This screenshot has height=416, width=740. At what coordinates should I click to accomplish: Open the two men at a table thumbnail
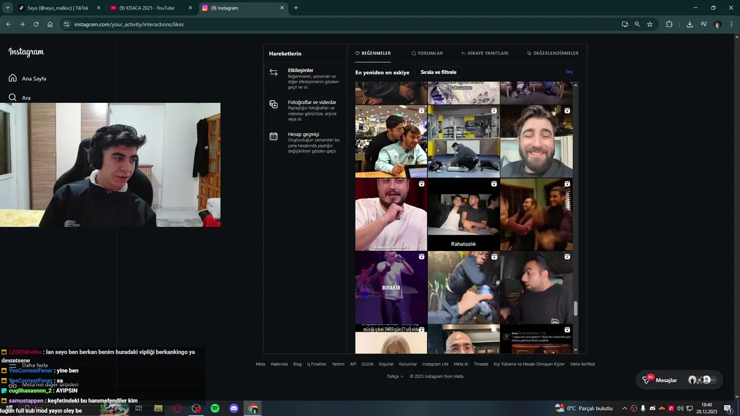391,141
